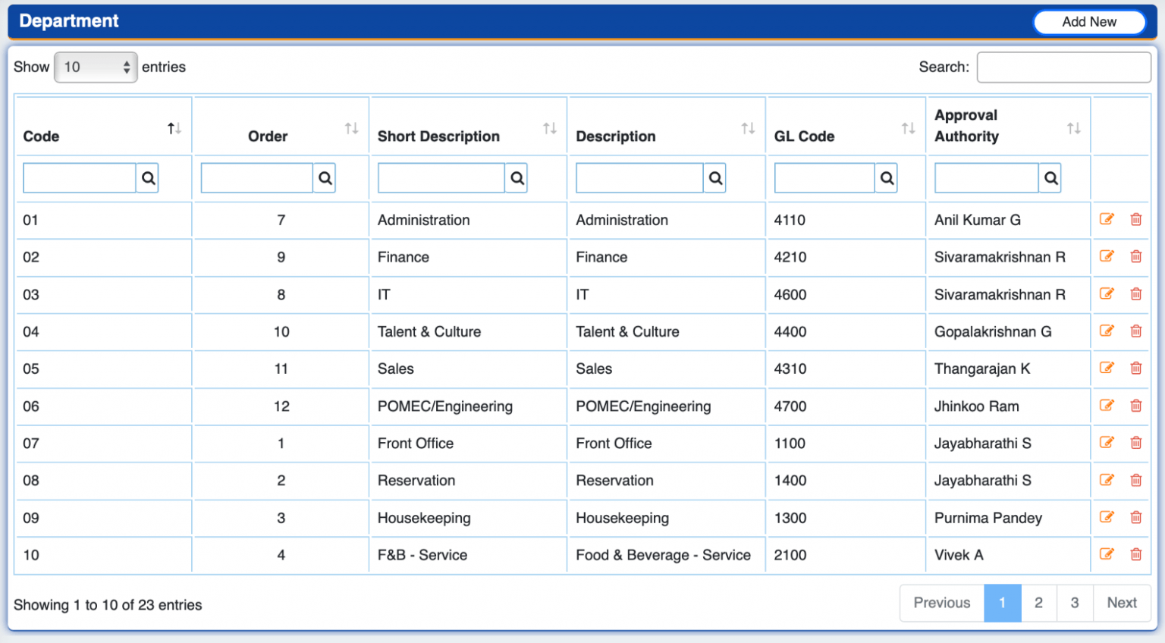Viewport: 1165px width, 643px height.
Task: Open page 2 of the department list
Action: point(1038,603)
